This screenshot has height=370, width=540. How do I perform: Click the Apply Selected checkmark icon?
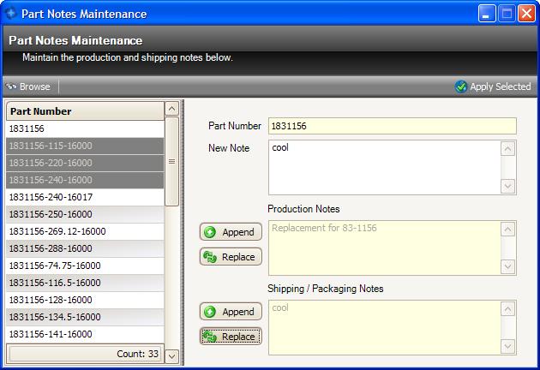click(x=461, y=87)
